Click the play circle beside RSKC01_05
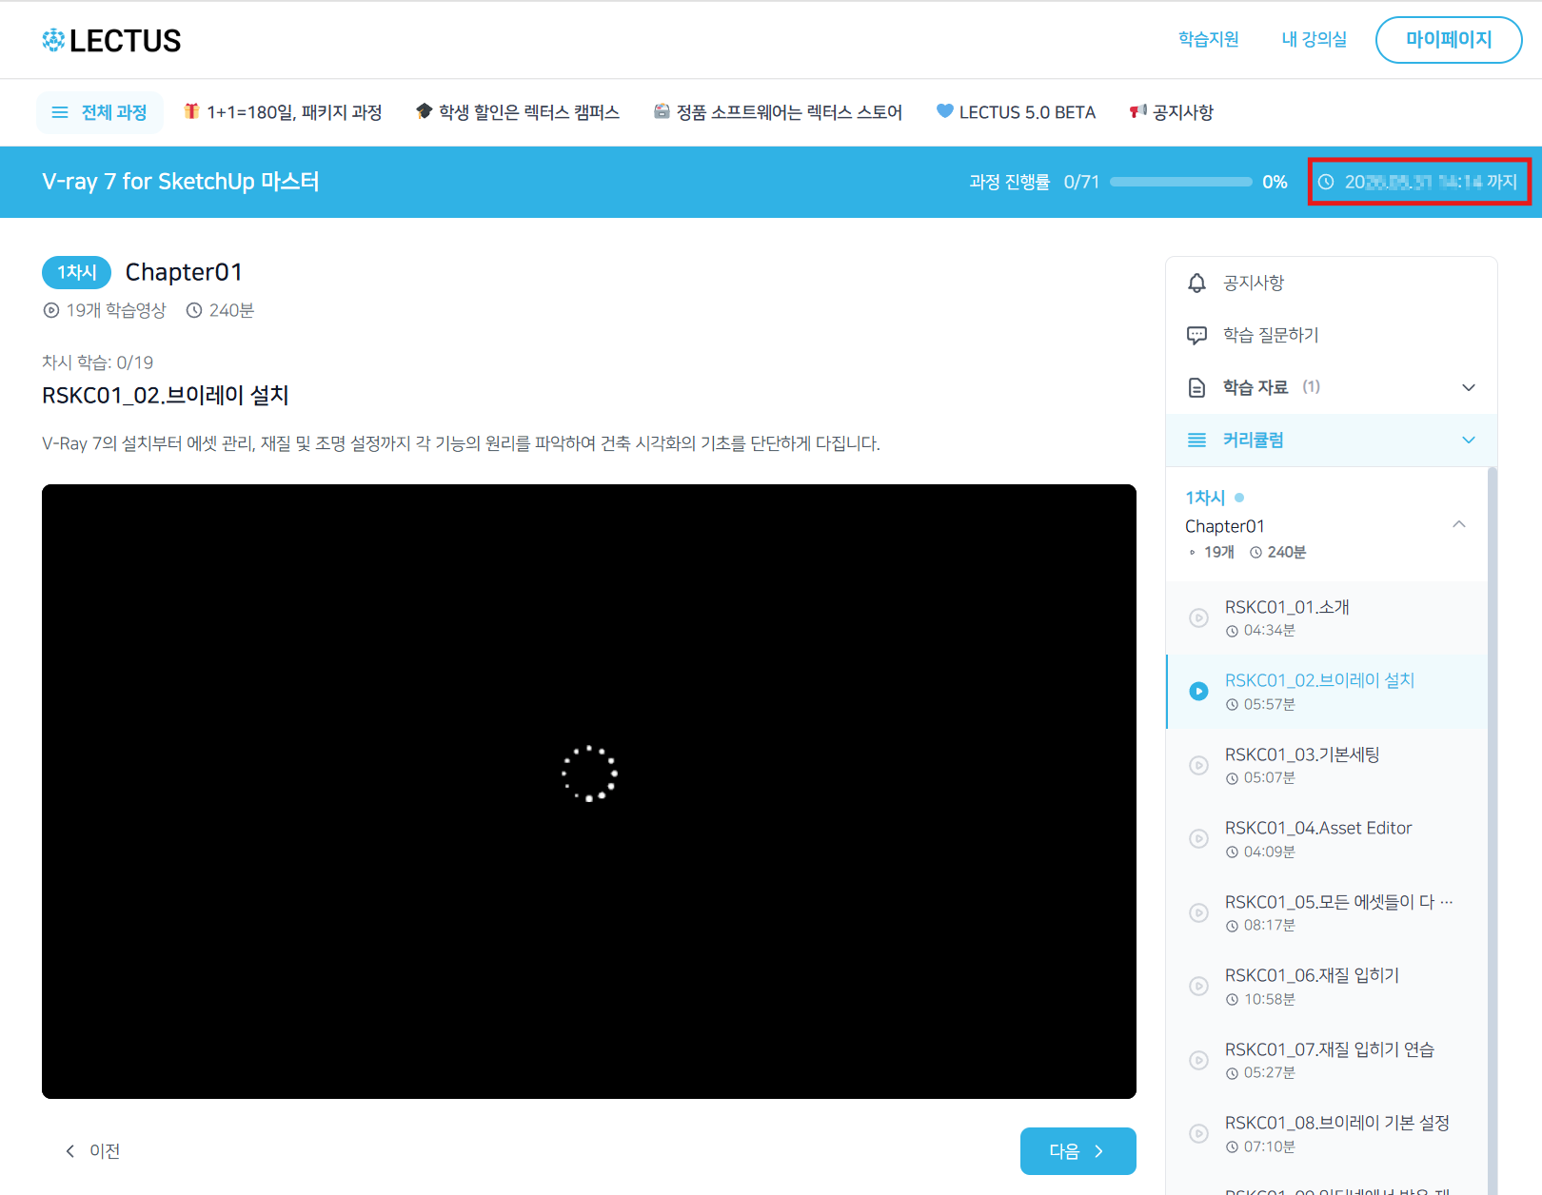 [1199, 912]
